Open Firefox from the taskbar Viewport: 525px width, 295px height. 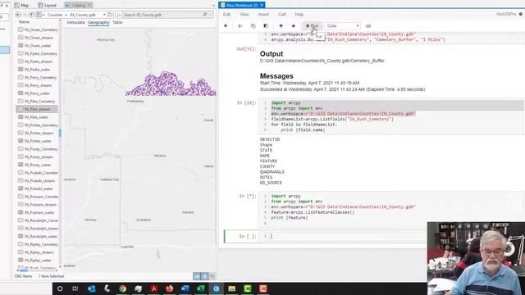coord(170,288)
